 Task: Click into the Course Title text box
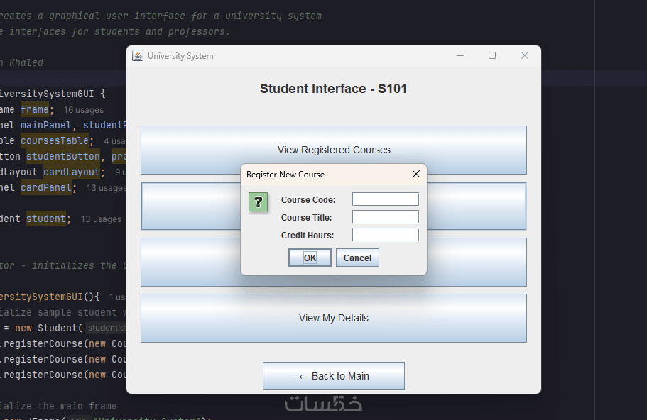pyautogui.click(x=386, y=217)
